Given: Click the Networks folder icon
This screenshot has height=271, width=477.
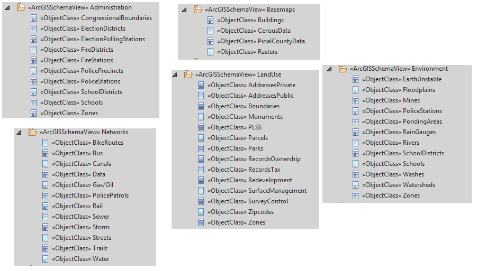Looking at the screenshot, I should pos(32,132).
